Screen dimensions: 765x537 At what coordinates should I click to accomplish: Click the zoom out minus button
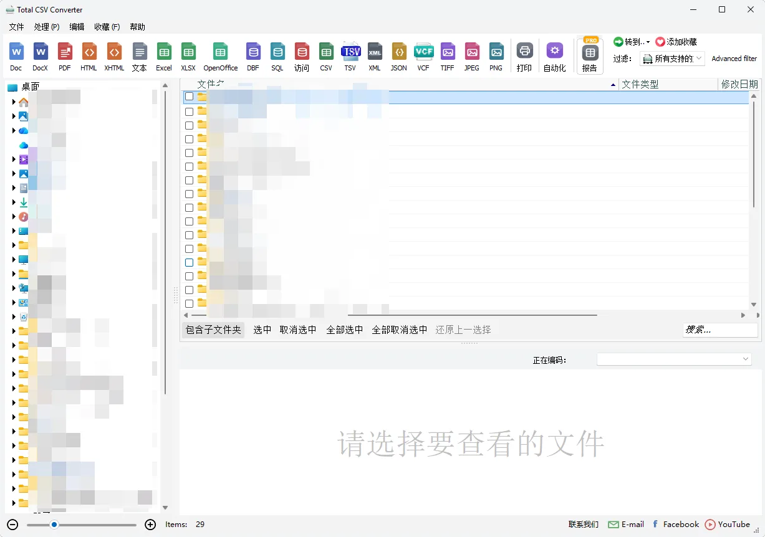(x=13, y=525)
